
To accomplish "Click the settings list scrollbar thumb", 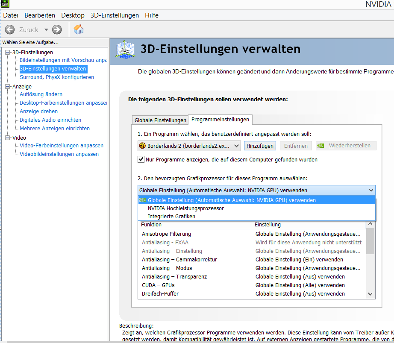I will [370, 241].
